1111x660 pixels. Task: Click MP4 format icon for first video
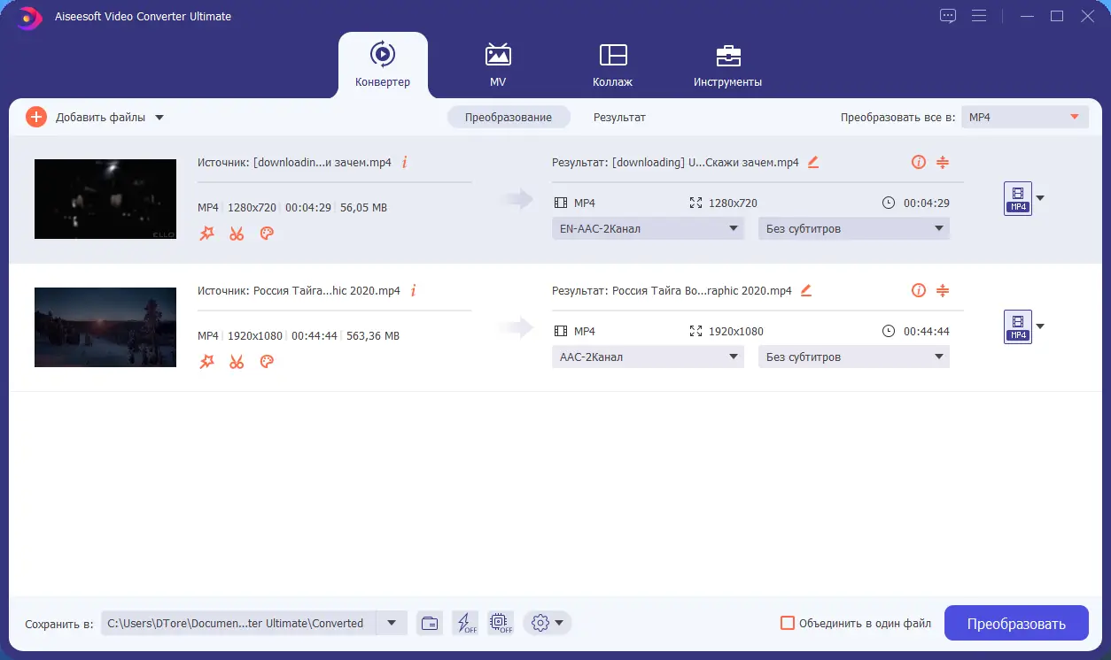[x=1018, y=198]
